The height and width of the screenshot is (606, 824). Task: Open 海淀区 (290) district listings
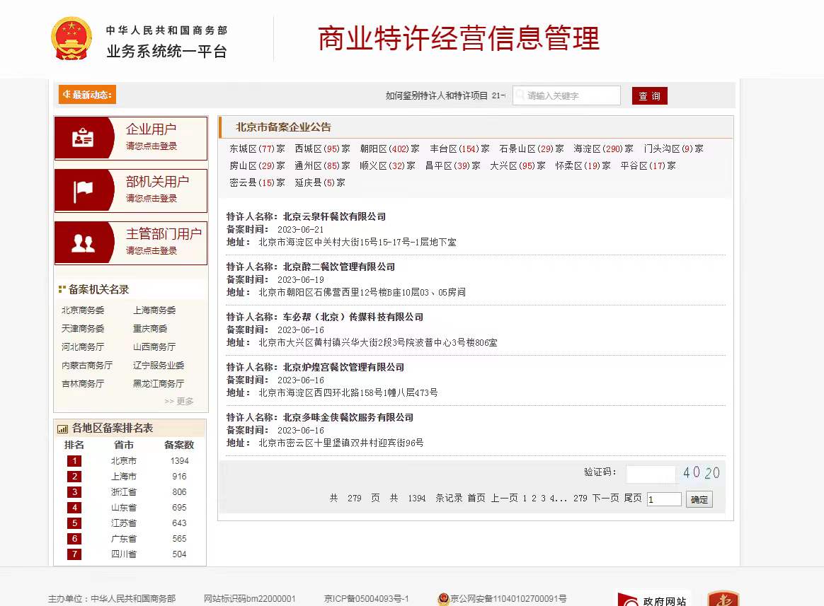coord(603,149)
